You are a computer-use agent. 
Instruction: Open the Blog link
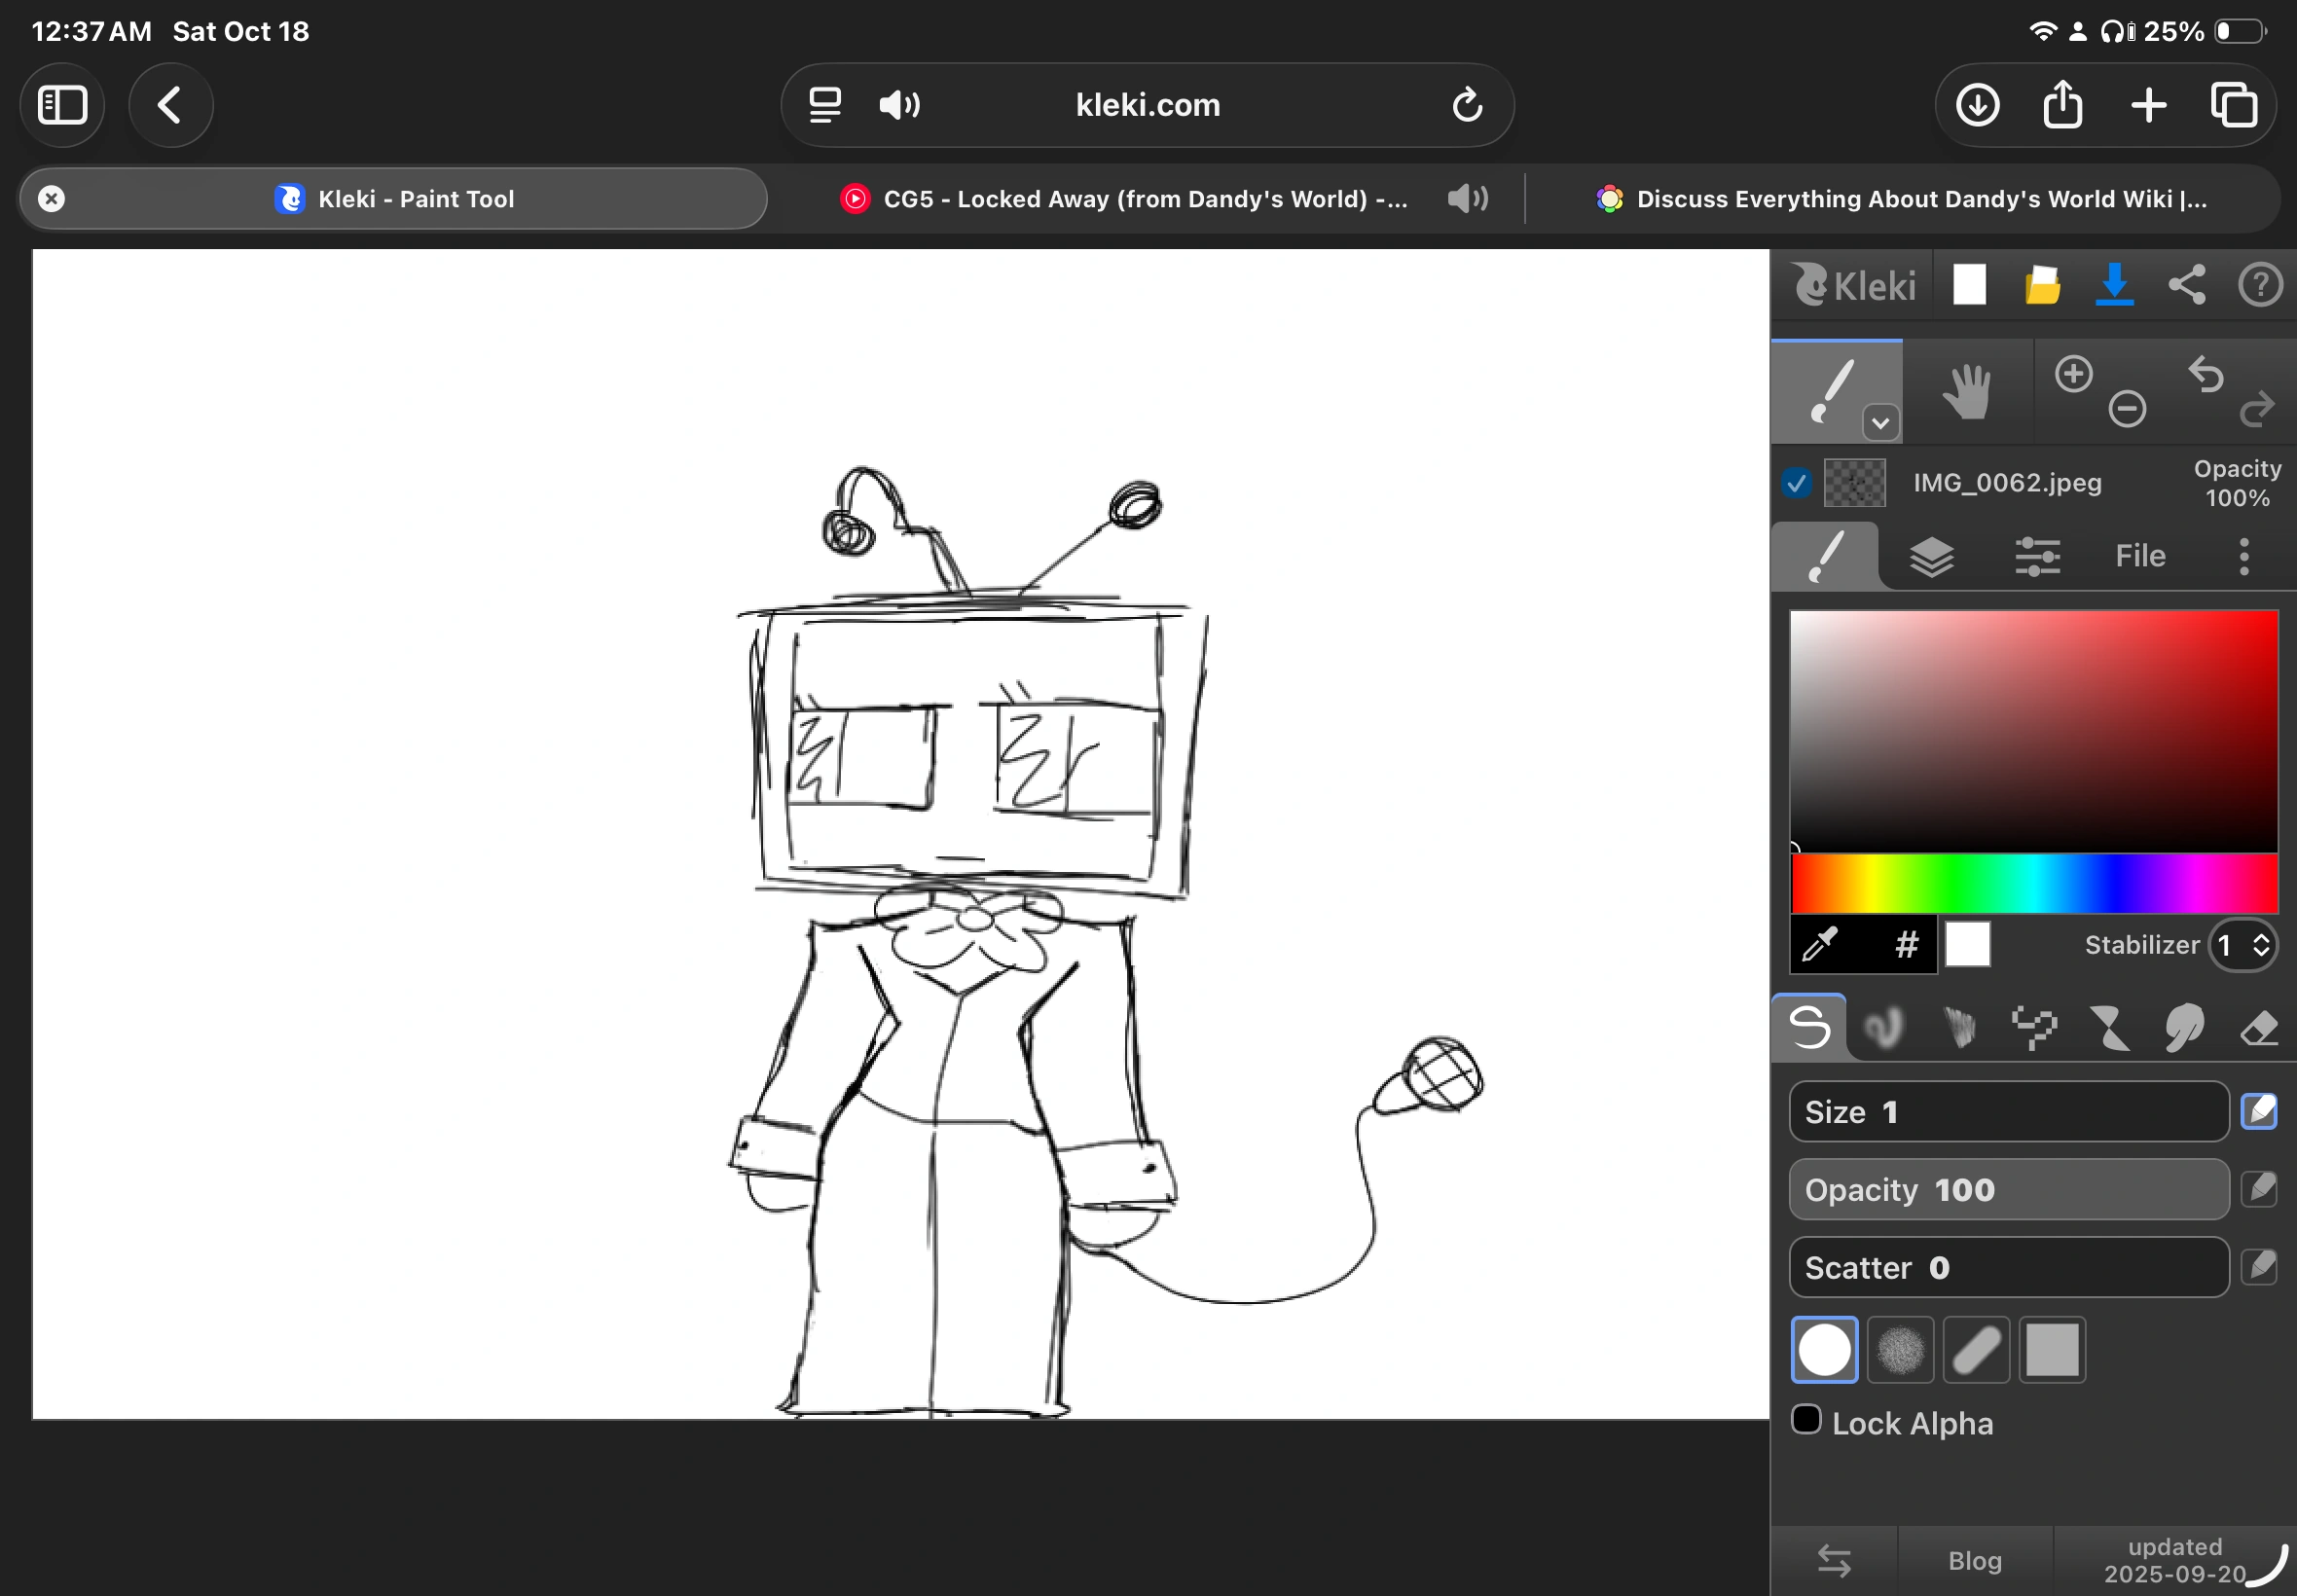(1974, 1560)
